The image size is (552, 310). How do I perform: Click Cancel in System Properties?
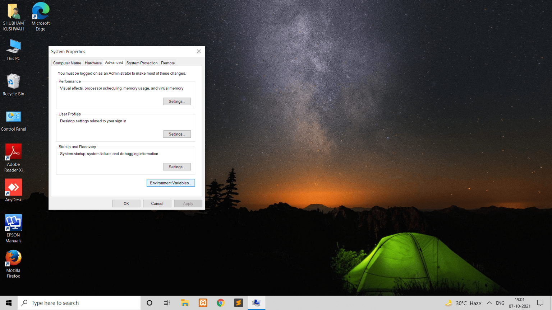click(x=157, y=203)
